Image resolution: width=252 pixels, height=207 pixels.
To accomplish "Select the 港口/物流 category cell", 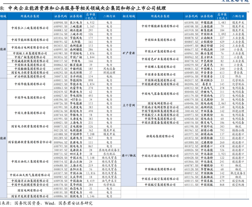I will click(129, 155).
